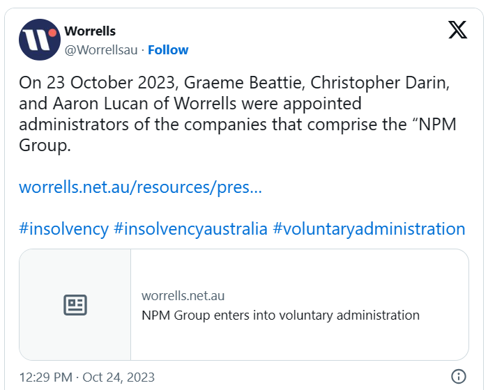This screenshot has width=488, height=390.
Task: Open the X logo in the corner
Action: point(458,31)
